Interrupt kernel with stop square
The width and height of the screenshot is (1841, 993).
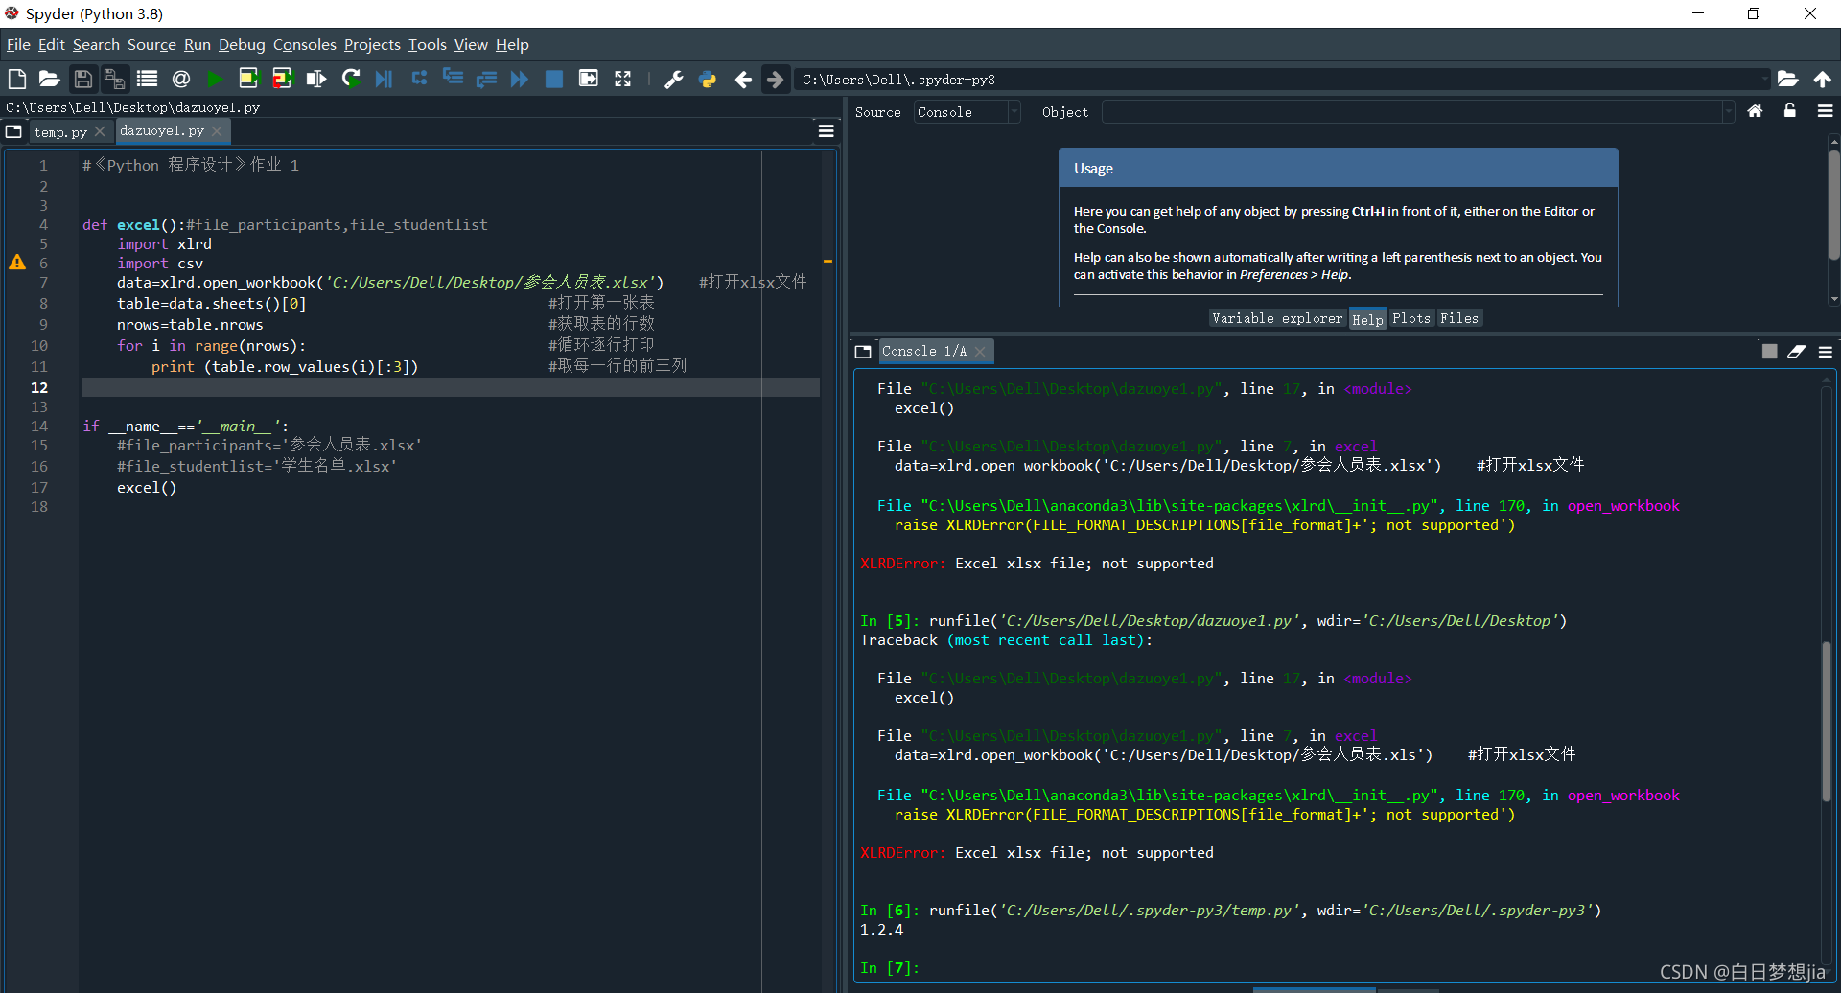point(1769,351)
